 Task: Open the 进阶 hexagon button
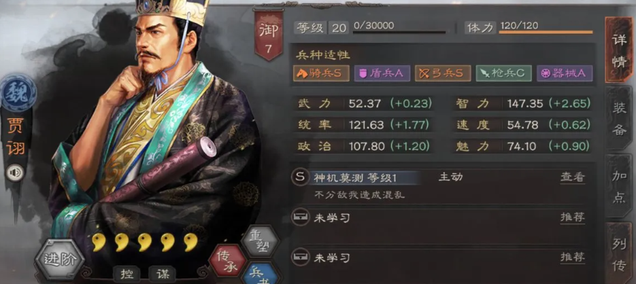pyautogui.click(x=59, y=260)
